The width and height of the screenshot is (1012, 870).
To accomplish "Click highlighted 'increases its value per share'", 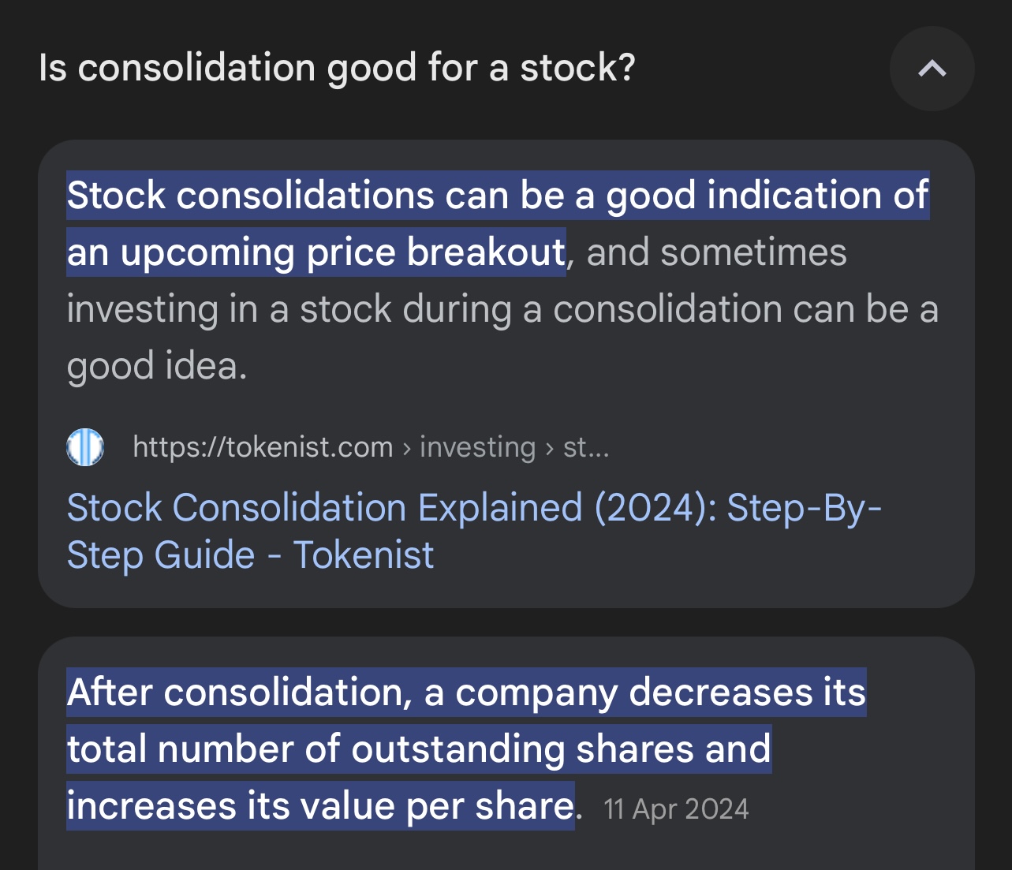I will (x=320, y=806).
